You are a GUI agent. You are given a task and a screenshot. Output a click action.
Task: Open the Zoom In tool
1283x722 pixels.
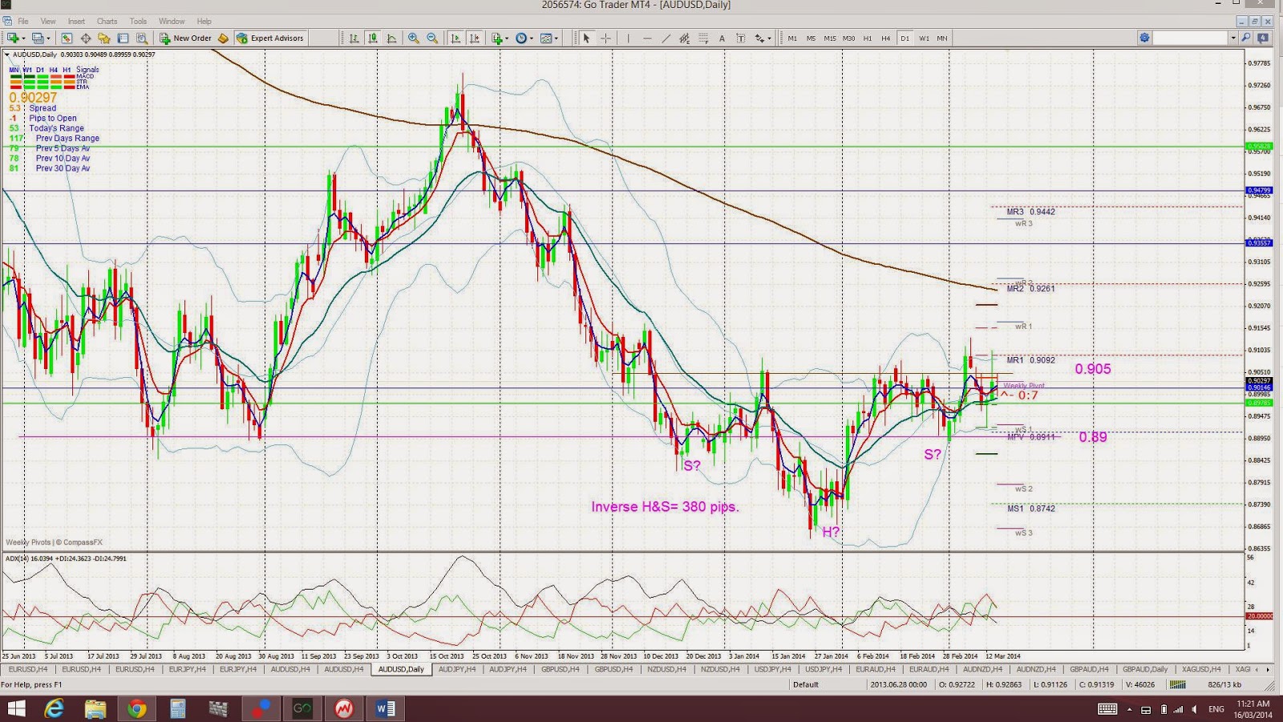[x=414, y=38]
